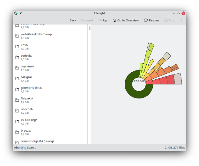Select the calligra/ folder item
The height and width of the screenshot is (166, 199).
pos(26,77)
